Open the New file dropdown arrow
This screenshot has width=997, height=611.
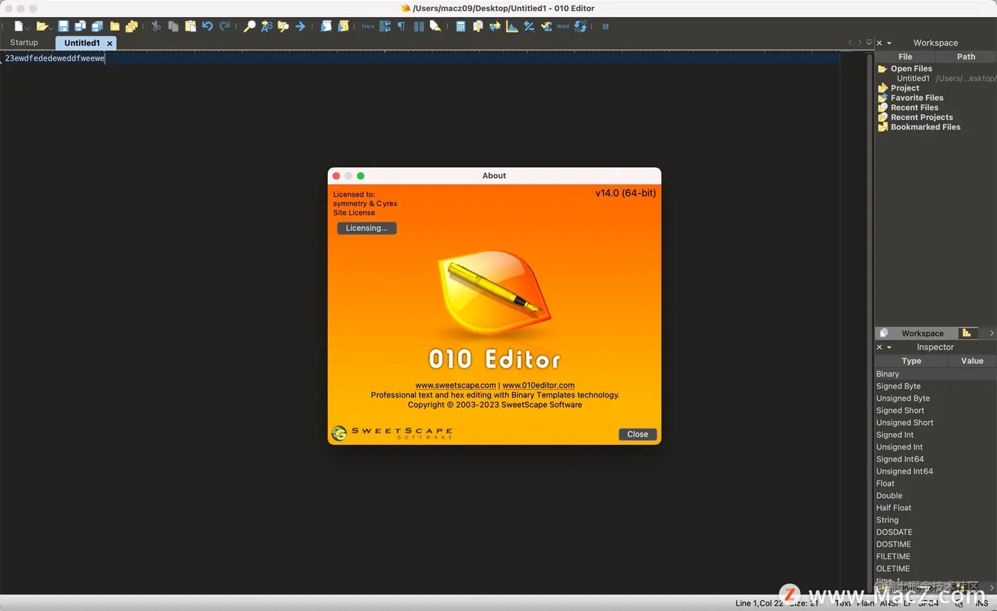(27, 28)
